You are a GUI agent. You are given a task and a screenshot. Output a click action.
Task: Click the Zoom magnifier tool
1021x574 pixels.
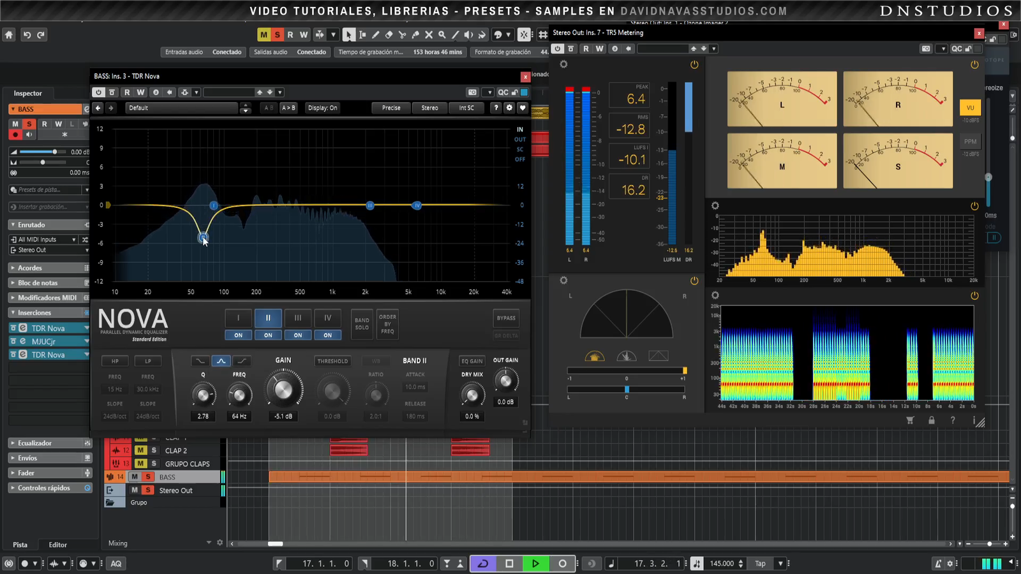(442, 35)
